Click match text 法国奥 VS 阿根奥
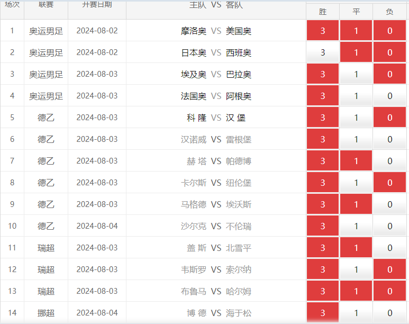Image resolution: width=409 pixels, height=324 pixels. (216, 96)
